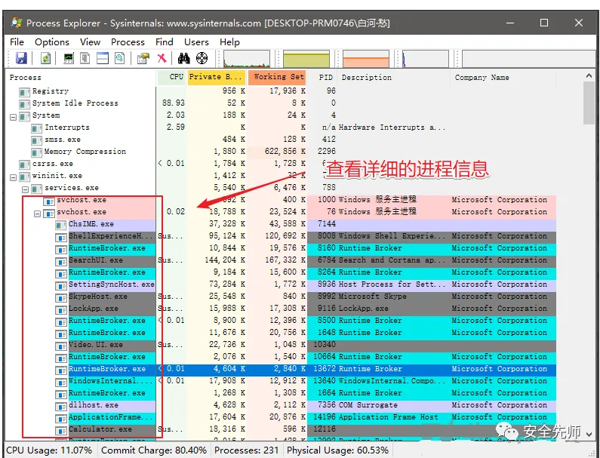
Task: Open the Users menu
Action: [196, 41]
